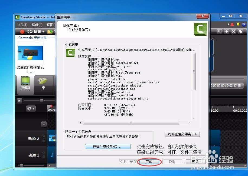Open the 视图 menu
The width and height of the screenshot is (248, 176).
tap(51, 25)
